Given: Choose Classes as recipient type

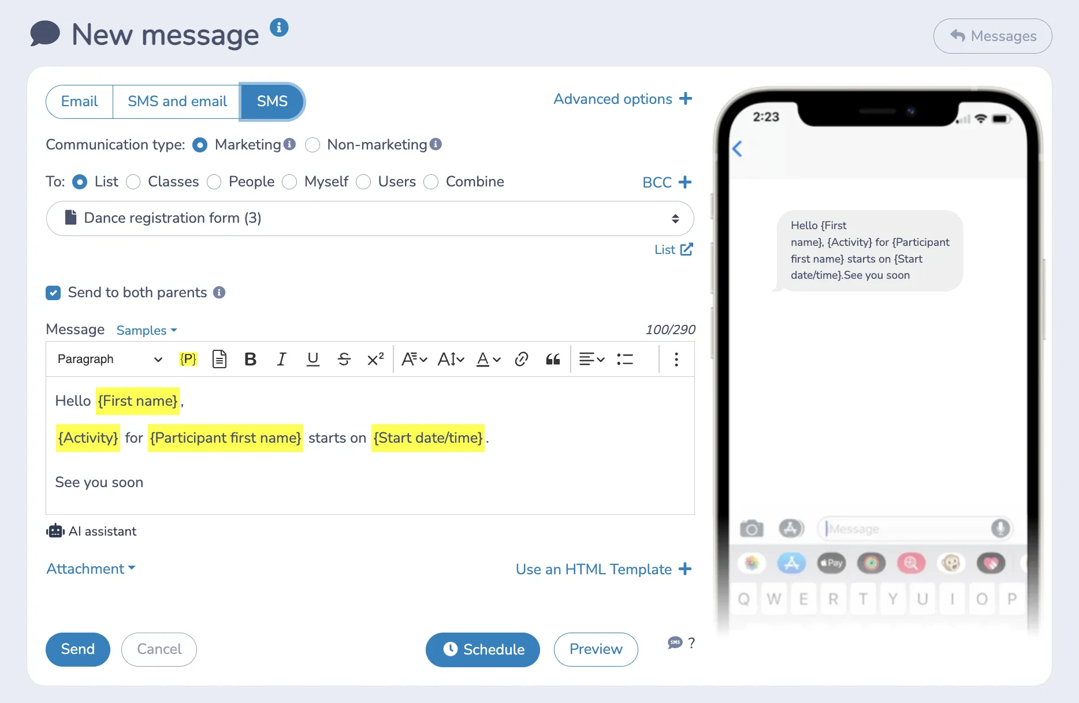Looking at the screenshot, I should [133, 182].
